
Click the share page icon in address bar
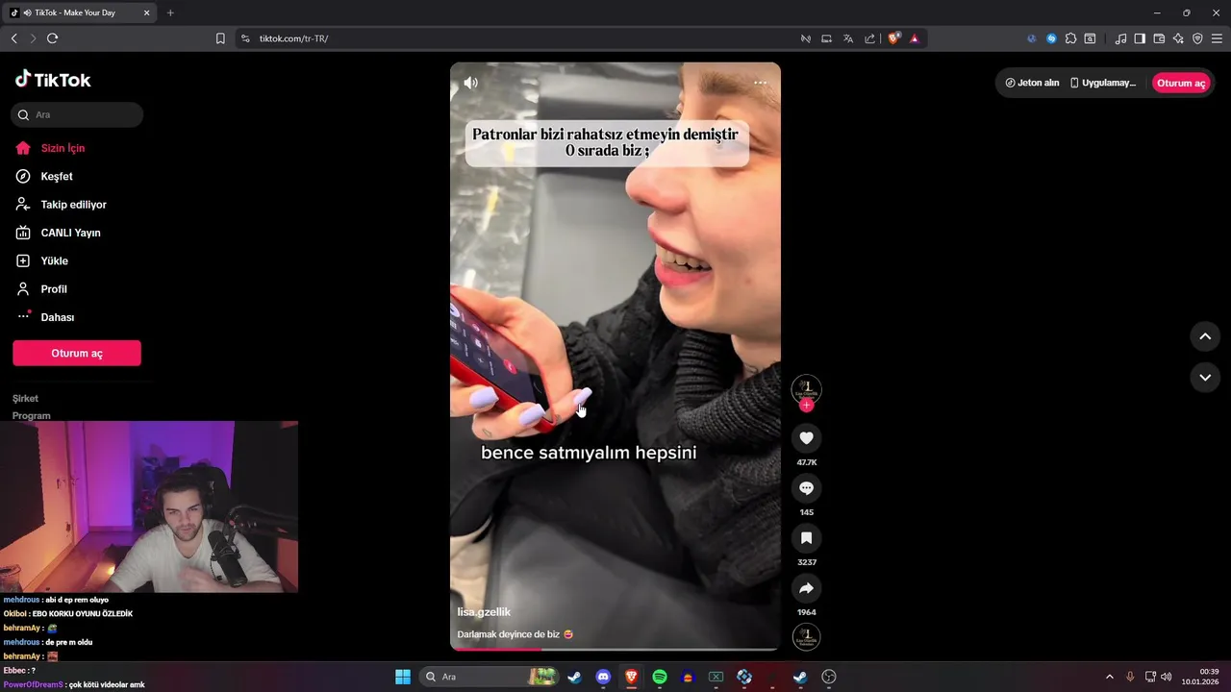coord(869,38)
